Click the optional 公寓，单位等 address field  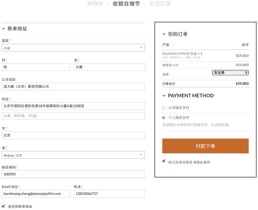coord(73,116)
